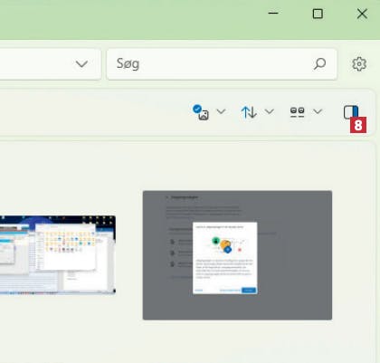Minimize the window

click(273, 14)
